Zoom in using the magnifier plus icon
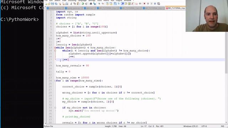This screenshot has height=128, width=228. [99, 4]
